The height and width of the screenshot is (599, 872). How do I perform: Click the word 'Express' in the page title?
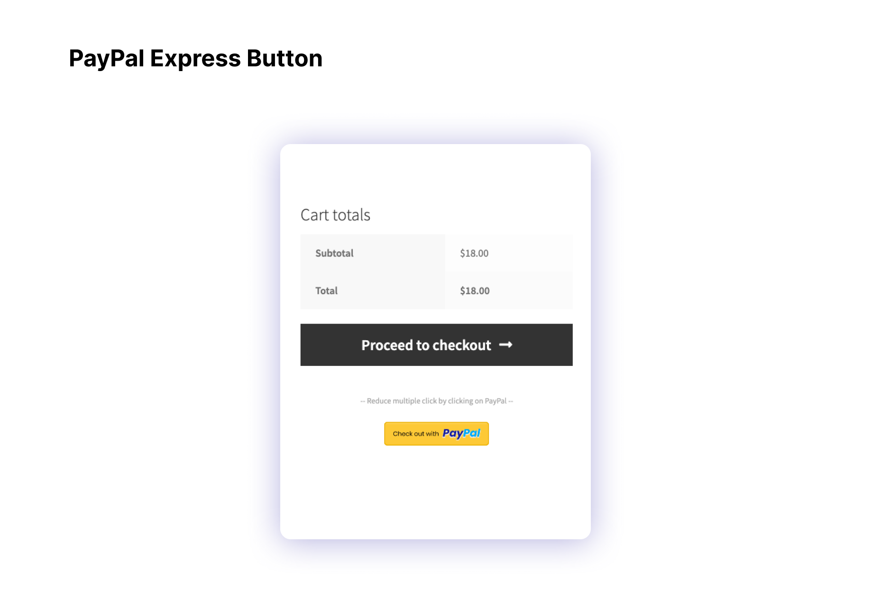click(x=195, y=59)
